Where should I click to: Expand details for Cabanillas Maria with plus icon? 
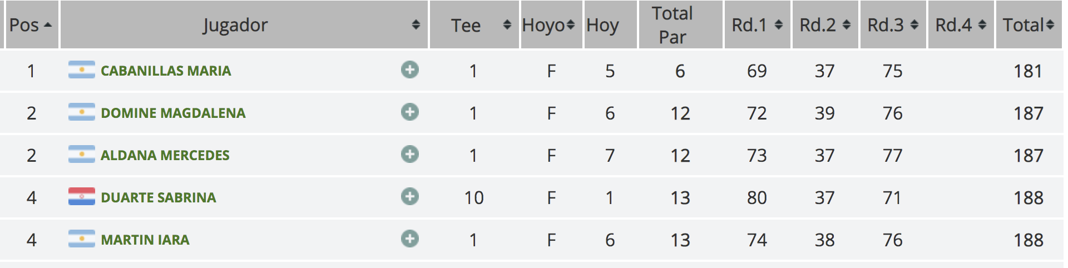(x=410, y=70)
